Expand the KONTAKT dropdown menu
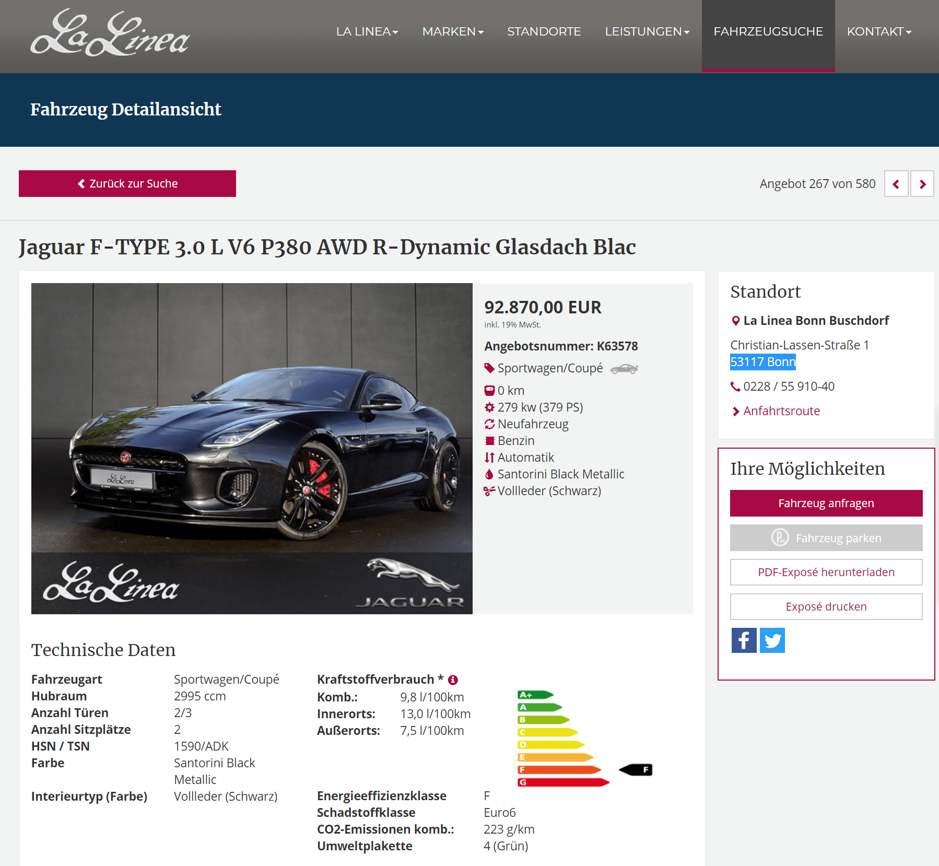Viewport: 939px width, 866px height. pyautogui.click(x=879, y=31)
